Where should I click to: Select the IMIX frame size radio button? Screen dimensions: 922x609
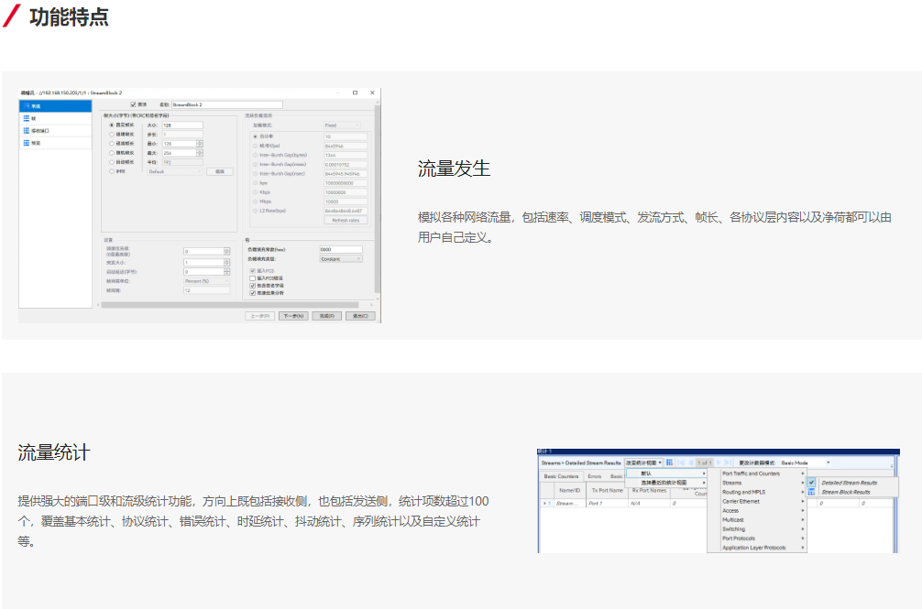point(112,171)
